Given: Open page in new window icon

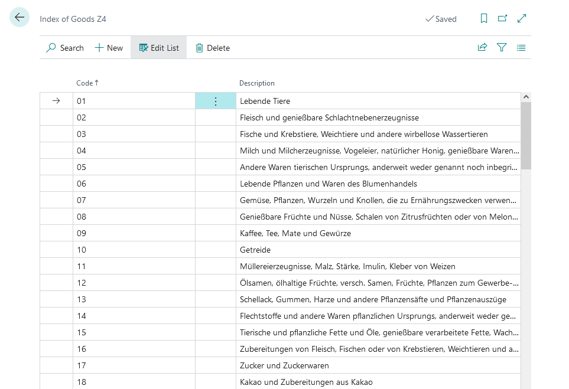Looking at the screenshot, I should click(502, 19).
